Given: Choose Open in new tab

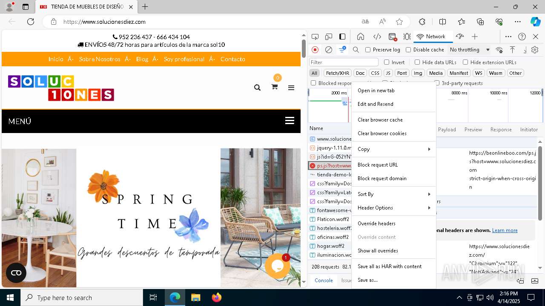Looking at the screenshot, I should pos(394,91).
